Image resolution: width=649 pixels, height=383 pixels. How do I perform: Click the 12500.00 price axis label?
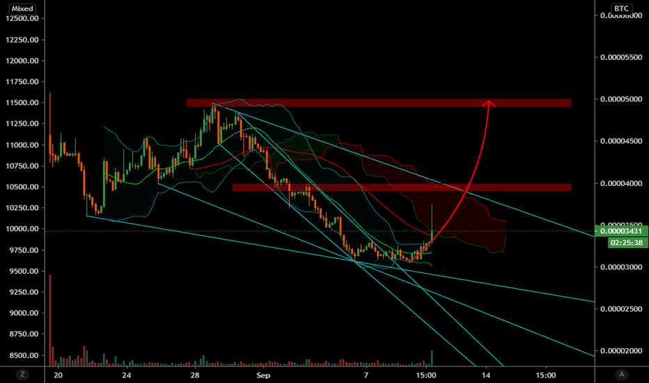point(22,18)
